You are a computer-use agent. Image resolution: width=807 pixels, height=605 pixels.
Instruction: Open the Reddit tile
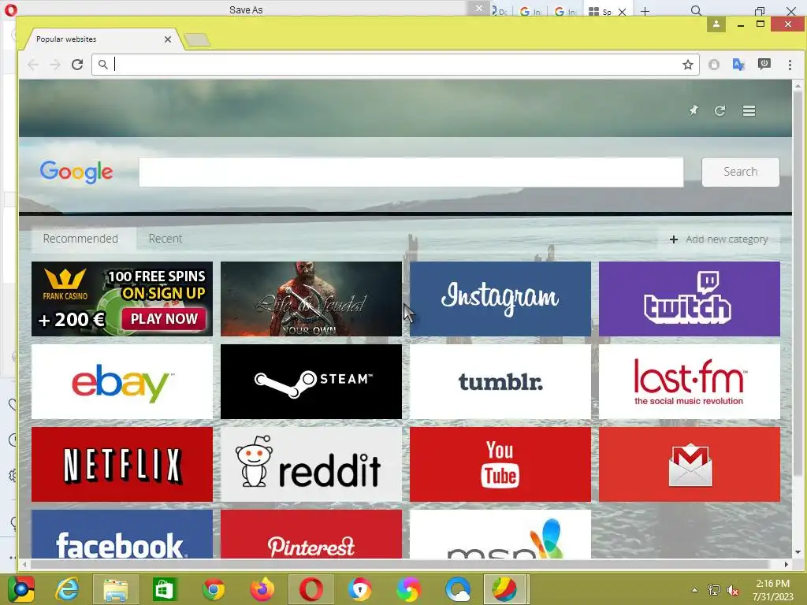[311, 464]
